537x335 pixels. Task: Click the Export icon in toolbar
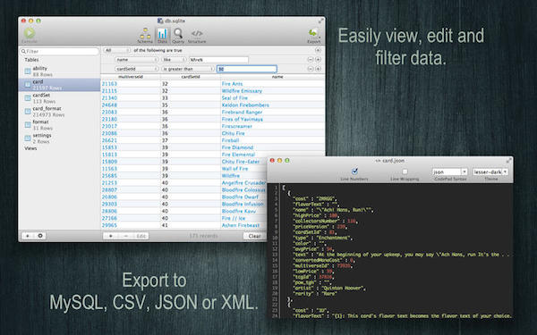pos(313,33)
